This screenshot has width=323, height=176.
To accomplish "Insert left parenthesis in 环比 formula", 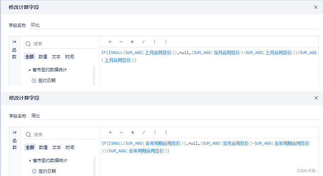I will 155,42.
